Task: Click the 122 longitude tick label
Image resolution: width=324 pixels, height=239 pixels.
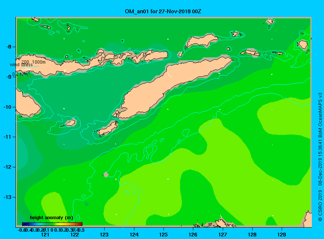Action: point(75,235)
